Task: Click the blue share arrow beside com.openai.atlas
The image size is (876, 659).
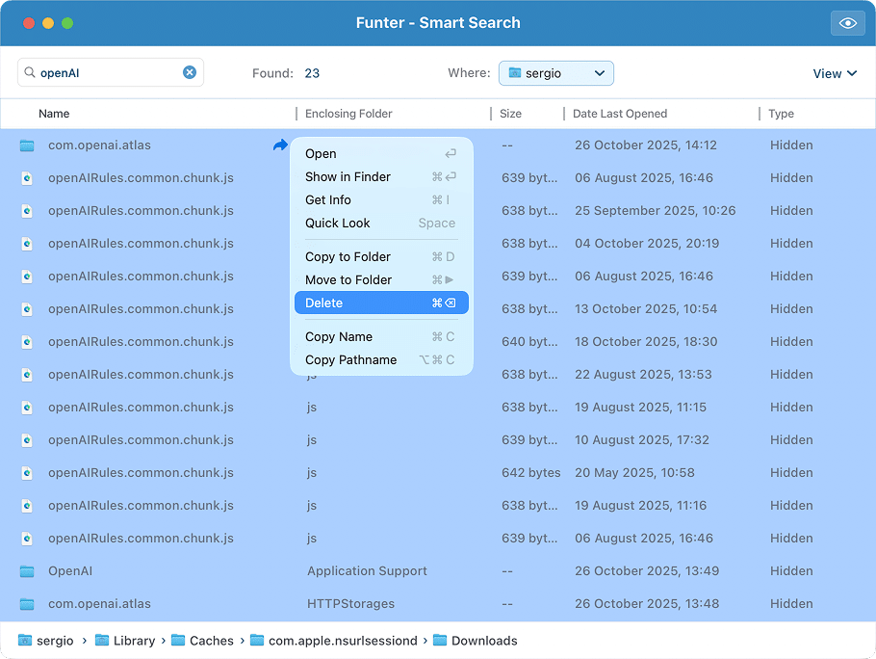Action: (x=280, y=145)
